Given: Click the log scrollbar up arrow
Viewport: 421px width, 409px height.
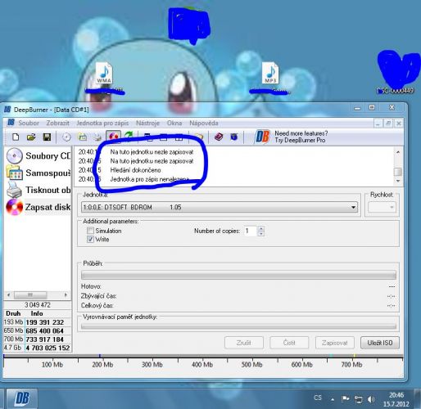Looking at the screenshot, I should 398,152.
